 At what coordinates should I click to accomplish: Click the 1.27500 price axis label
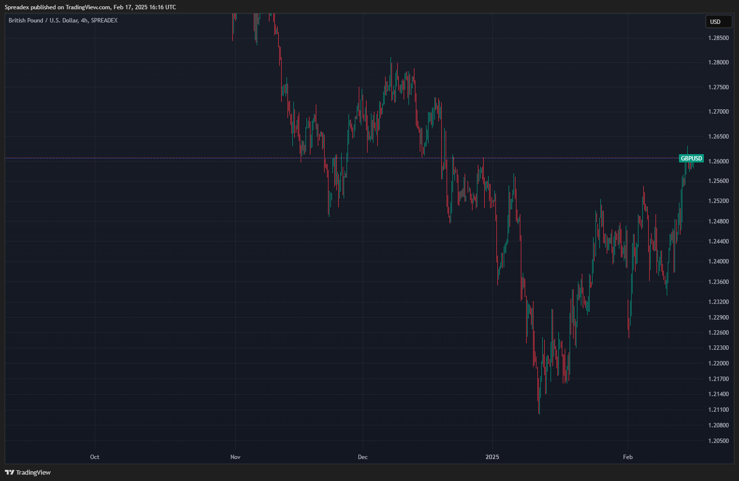point(718,87)
